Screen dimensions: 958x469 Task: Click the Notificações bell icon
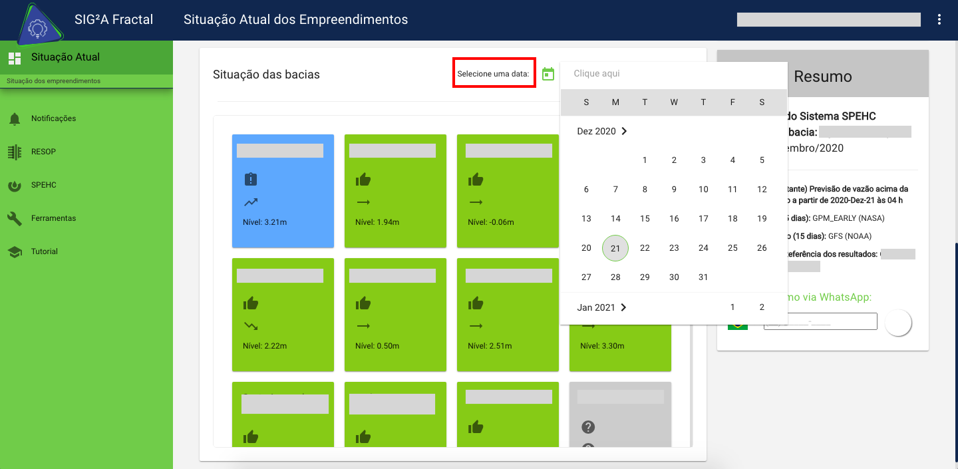[15, 119]
